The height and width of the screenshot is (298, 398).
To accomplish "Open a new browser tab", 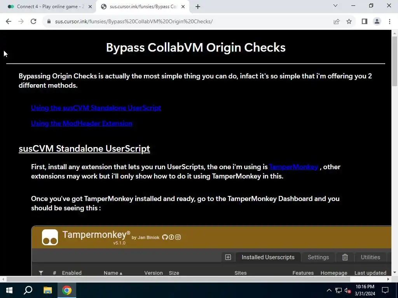I will (x=198, y=7).
